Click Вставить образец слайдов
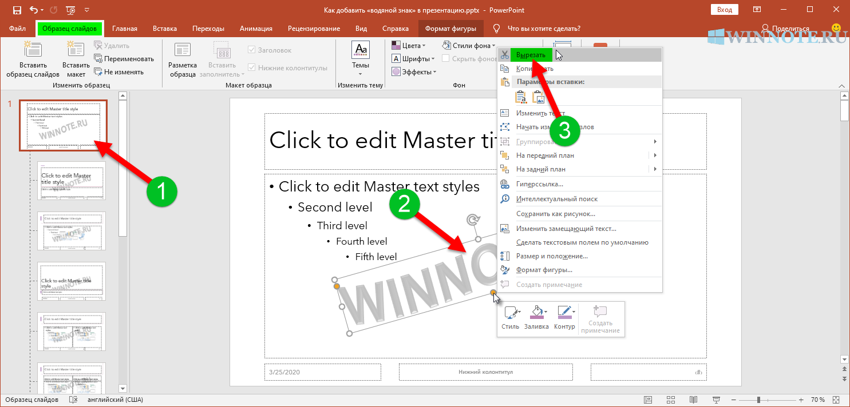 33,60
